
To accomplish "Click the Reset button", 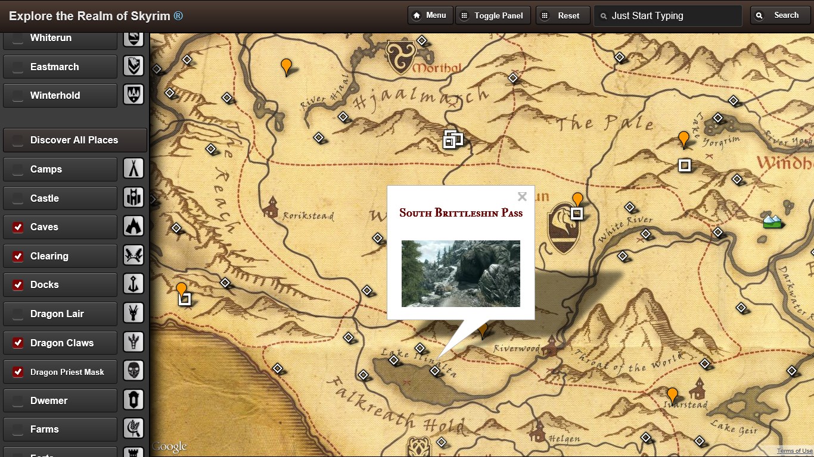I will tap(563, 15).
